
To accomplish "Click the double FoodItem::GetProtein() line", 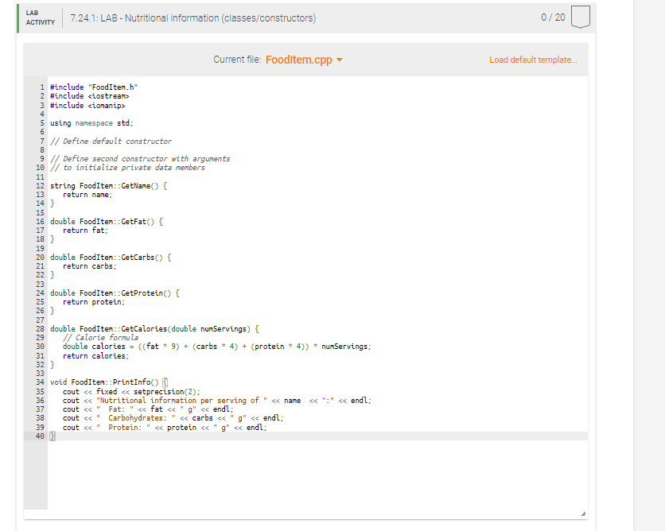I will (x=115, y=293).
